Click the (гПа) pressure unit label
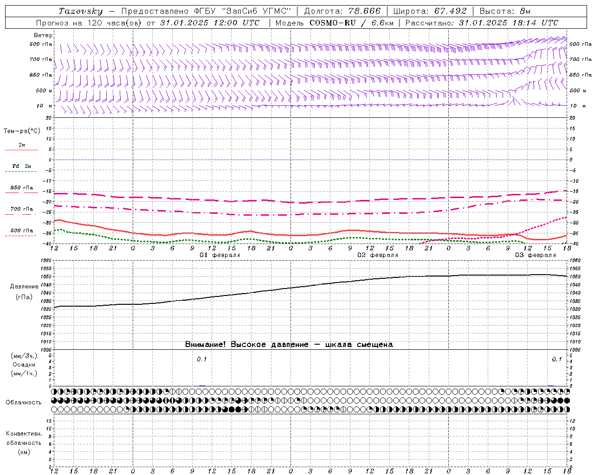This screenshot has height=475, width=594. click(x=24, y=297)
